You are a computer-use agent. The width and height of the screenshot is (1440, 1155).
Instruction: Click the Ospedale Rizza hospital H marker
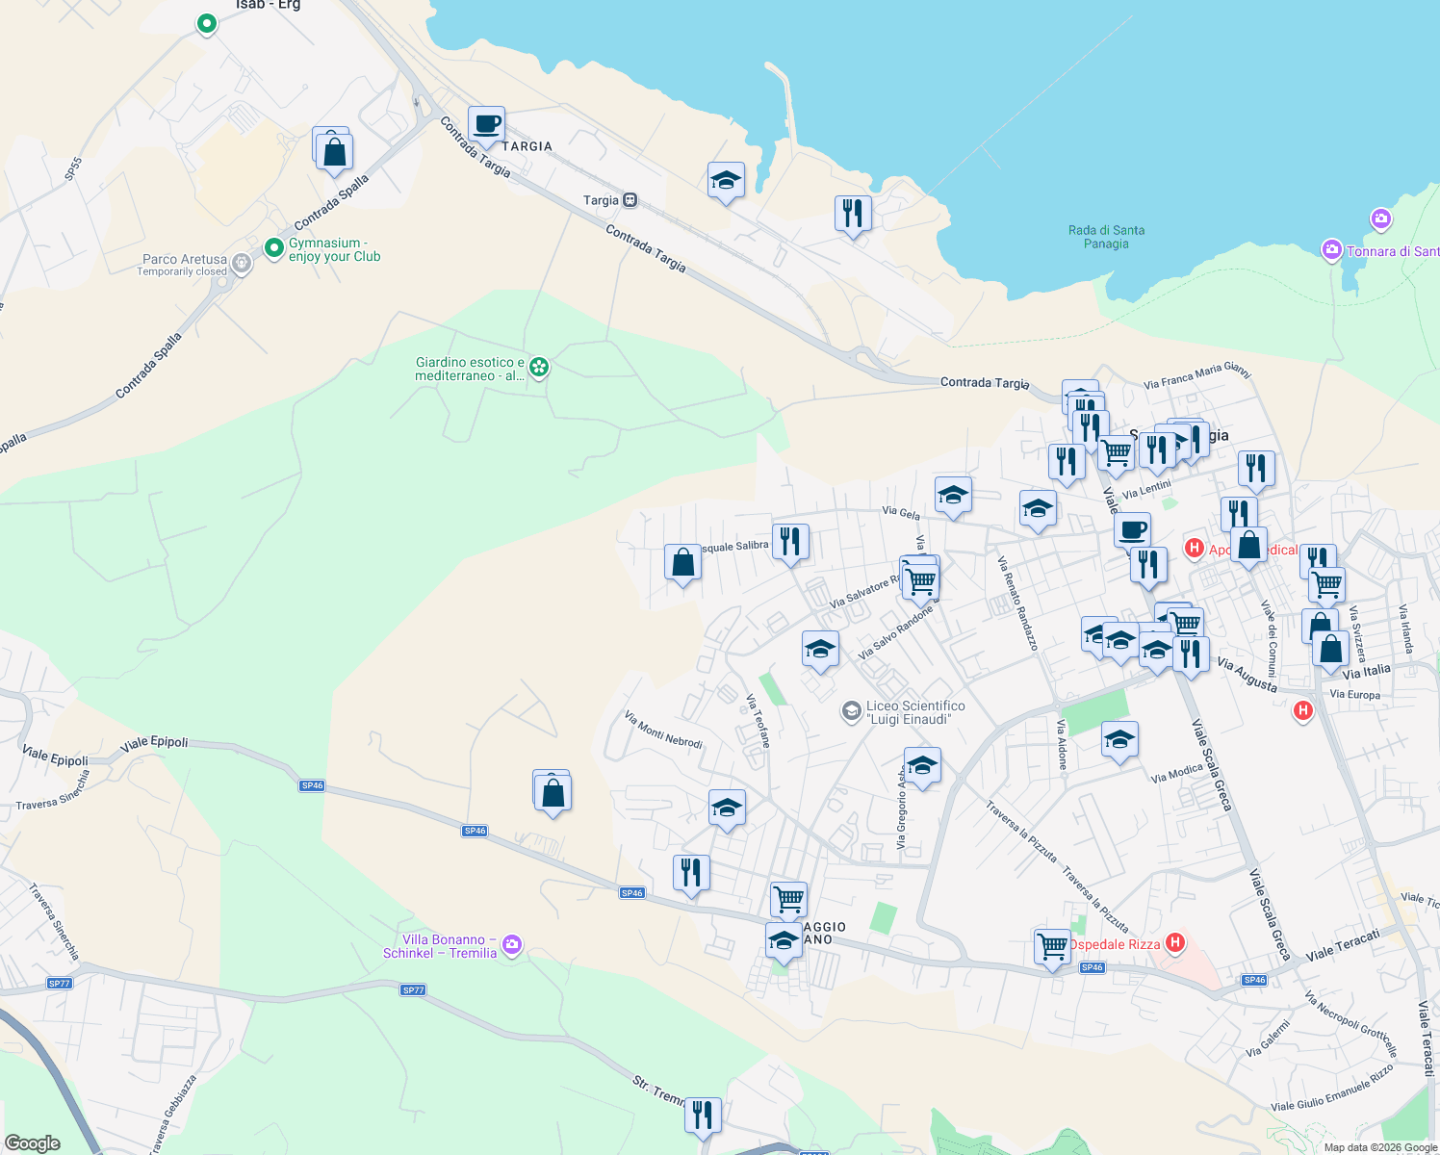pos(1173,943)
